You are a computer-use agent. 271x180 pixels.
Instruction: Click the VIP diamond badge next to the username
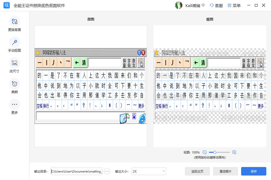[x=203, y=5]
